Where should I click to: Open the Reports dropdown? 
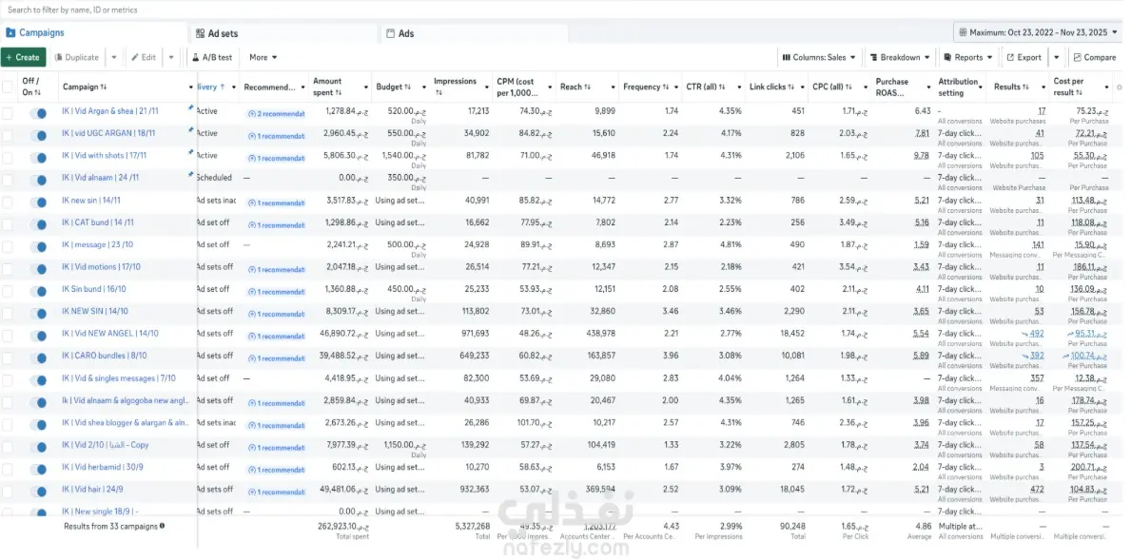point(968,58)
